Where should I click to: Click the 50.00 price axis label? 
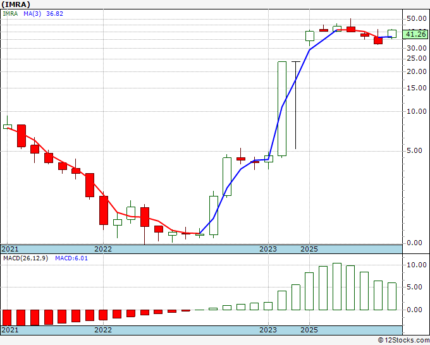(x=417, y=18)
